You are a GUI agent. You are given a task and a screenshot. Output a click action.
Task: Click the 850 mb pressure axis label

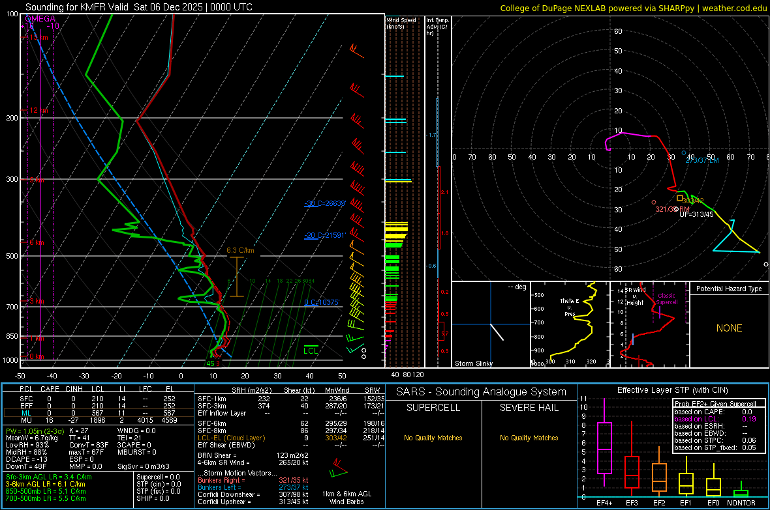(12, 336)
